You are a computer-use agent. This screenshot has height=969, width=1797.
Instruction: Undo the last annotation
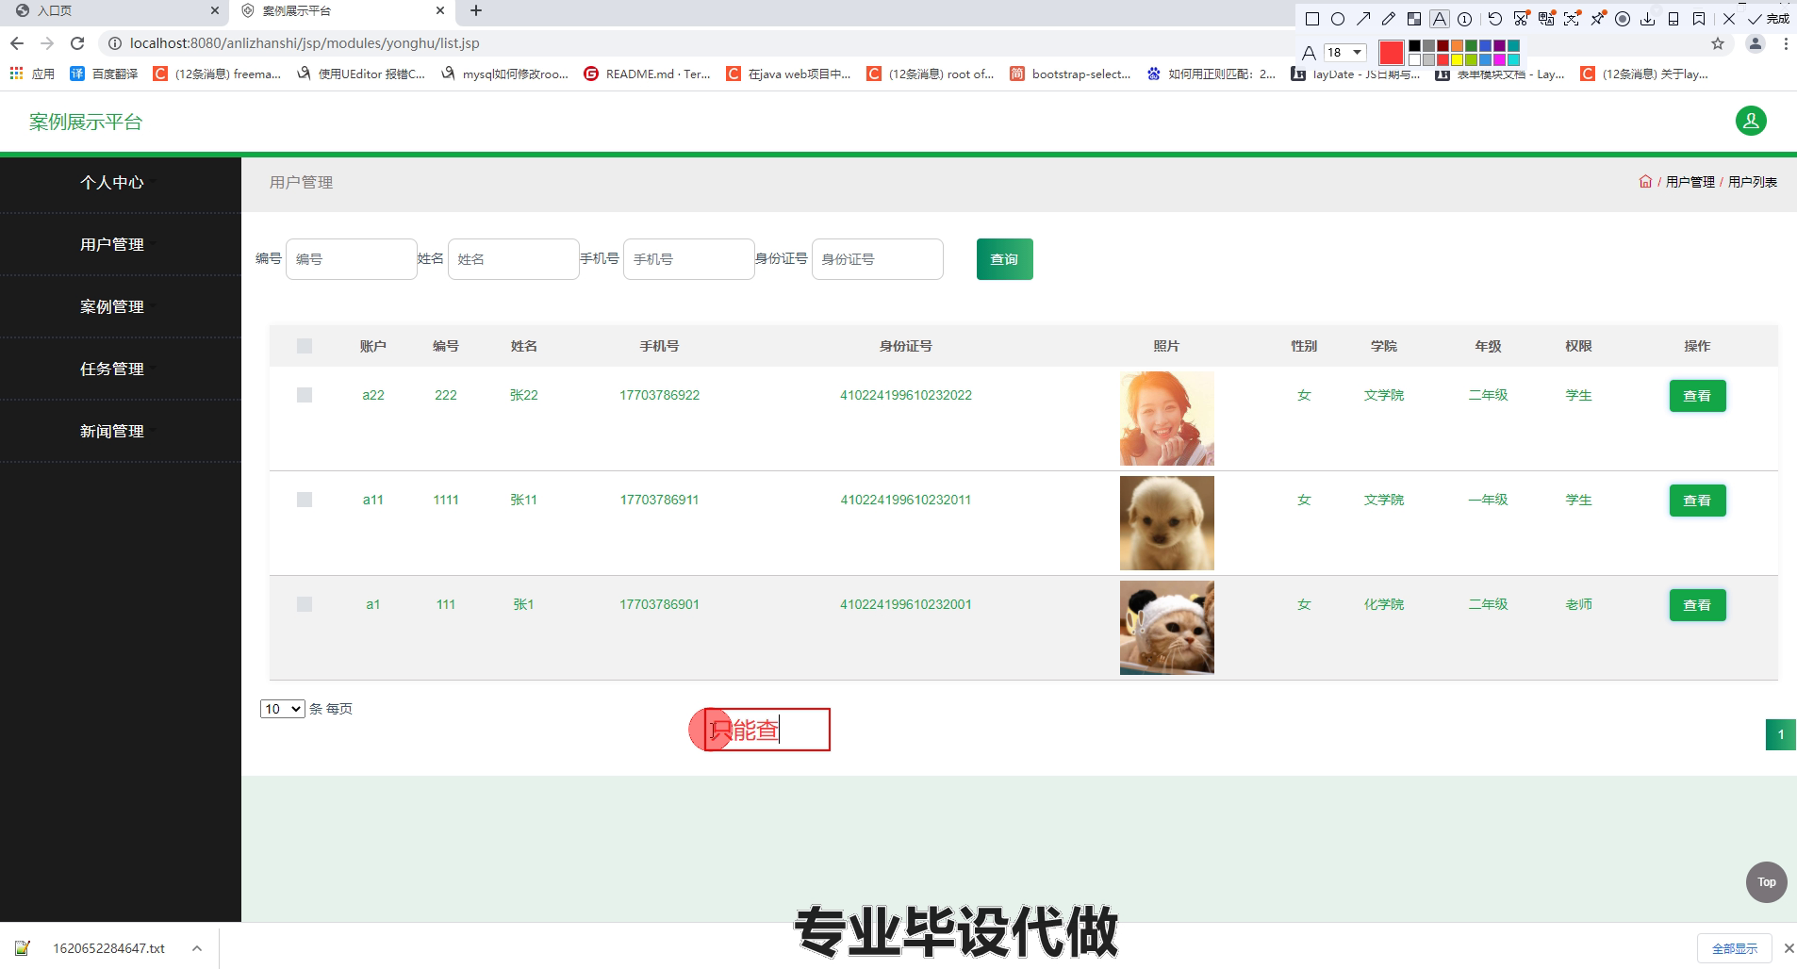coord(1495,19)
